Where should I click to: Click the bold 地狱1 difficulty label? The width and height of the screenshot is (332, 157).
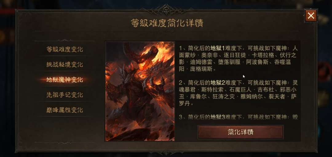click(218, 48)
